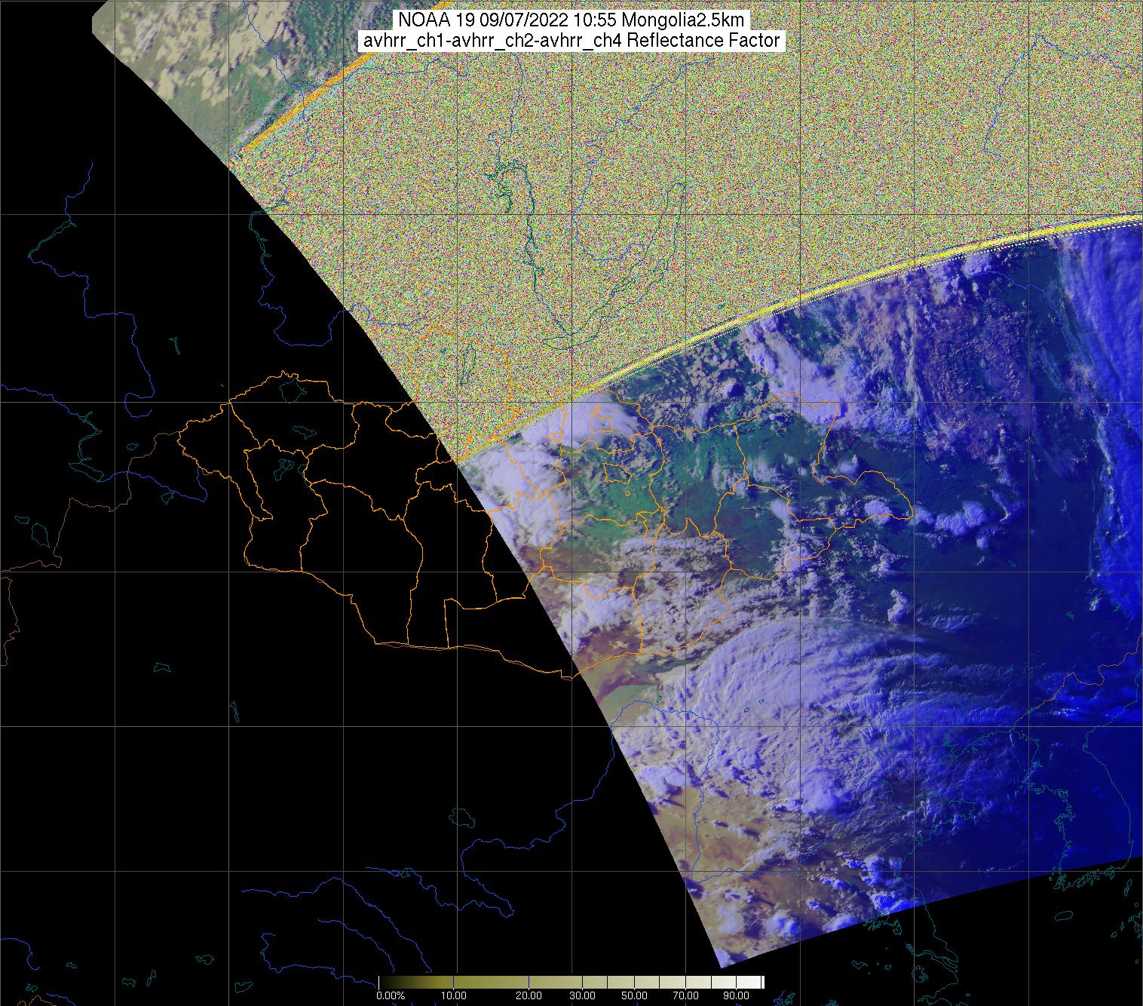Click the dark olive start of the color bar
1143x1006 pixels.
pyautogui.click(x=385, y=982)
